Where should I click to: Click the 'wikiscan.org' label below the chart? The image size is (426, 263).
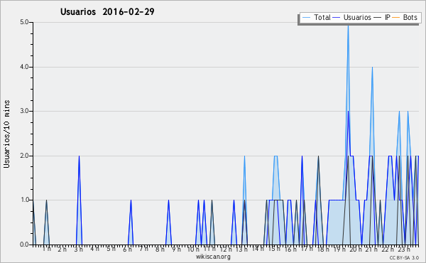[213, 257]
